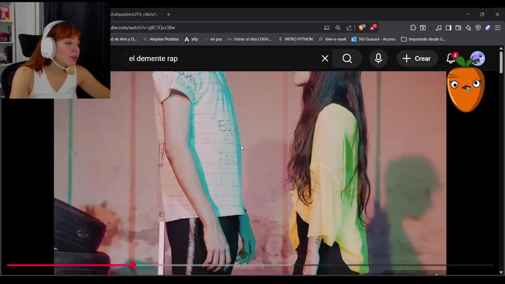This screenshot has height=284, width=505.
Task: Click the install app icon in address bar
Action: pos(327,28)
